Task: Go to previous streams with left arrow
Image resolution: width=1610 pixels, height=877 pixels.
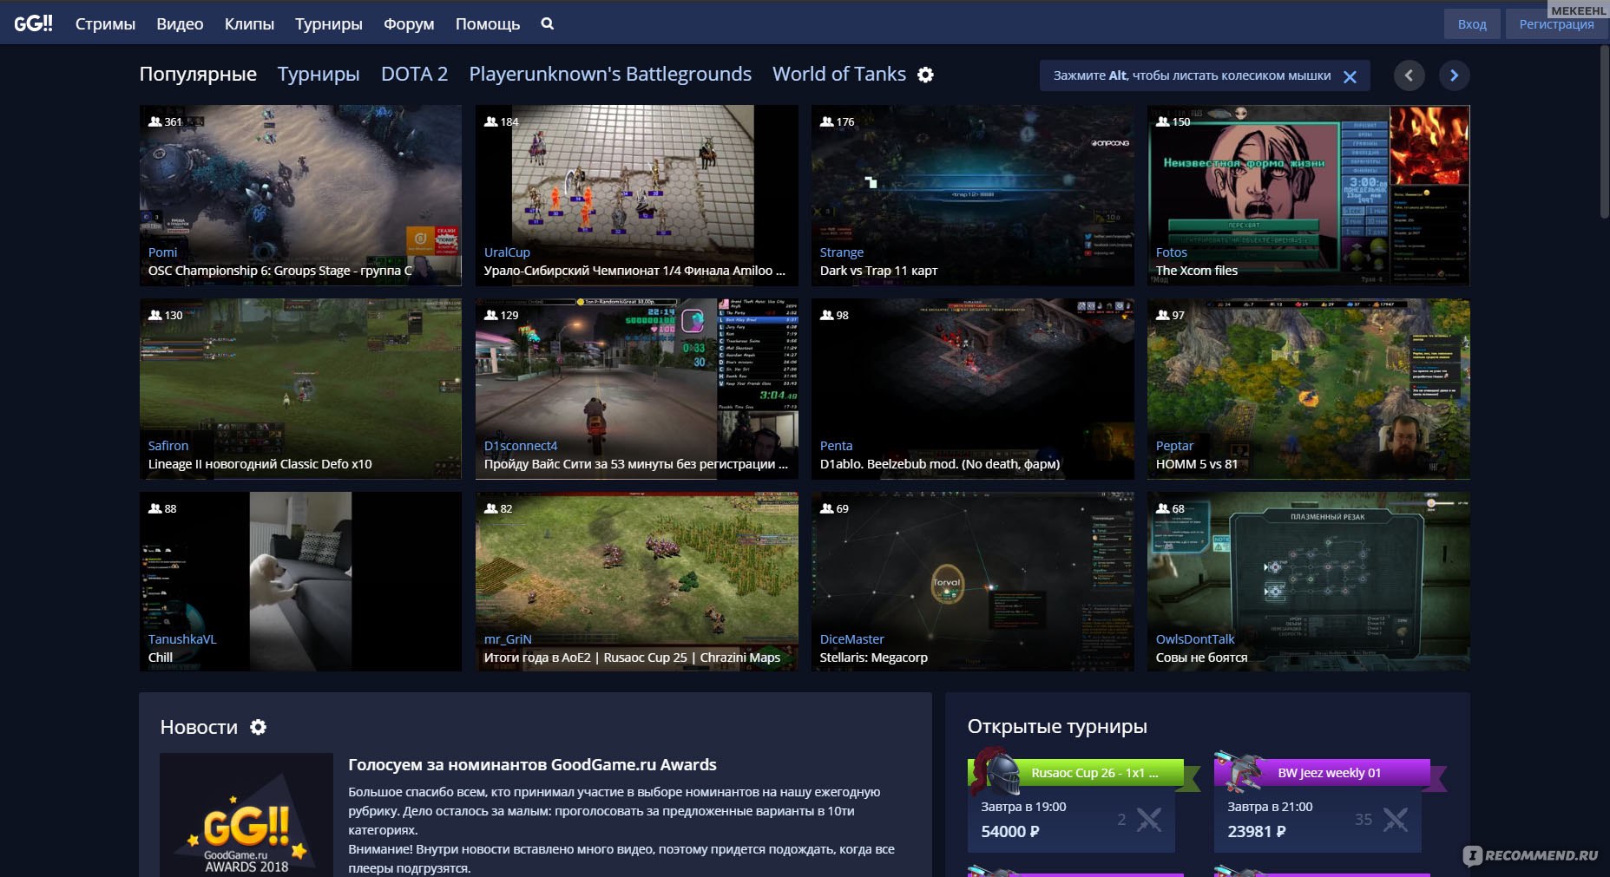Action: click(x=1409, y=75)
